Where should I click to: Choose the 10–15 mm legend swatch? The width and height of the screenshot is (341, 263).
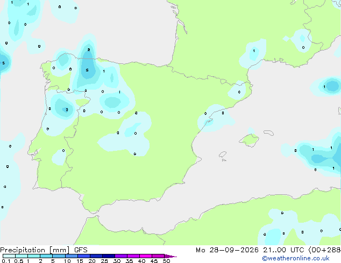(72, 256)
